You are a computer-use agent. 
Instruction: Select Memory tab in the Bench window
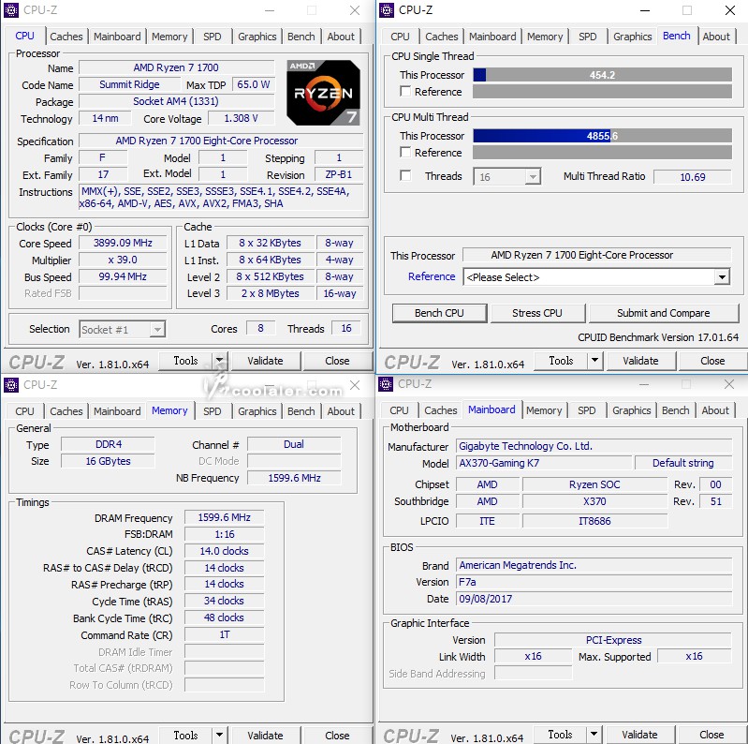coord(545,37)
